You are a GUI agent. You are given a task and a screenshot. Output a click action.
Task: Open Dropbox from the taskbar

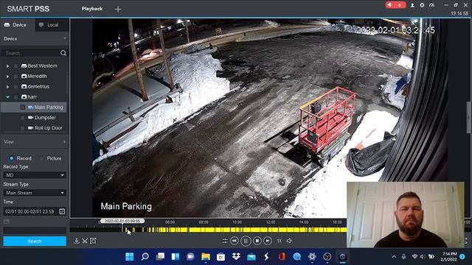tap(236, 257)
